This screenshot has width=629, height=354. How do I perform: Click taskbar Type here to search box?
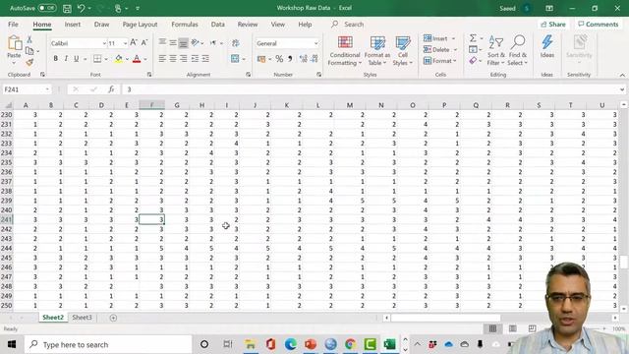click(108, 344)
